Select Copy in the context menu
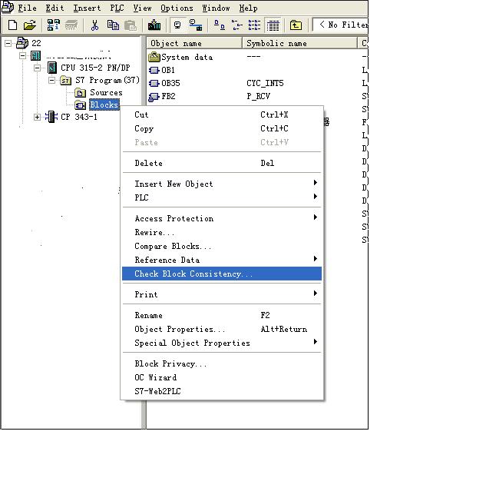The height and width of the screenshot is (491, 486). (222, 128)
